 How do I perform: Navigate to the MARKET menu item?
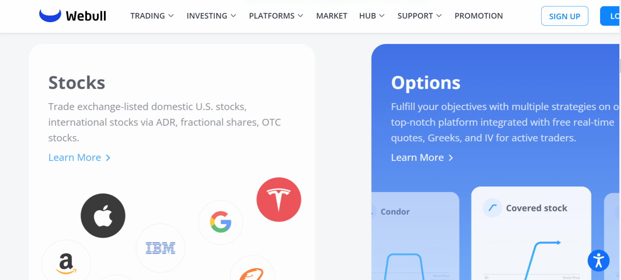332,16
